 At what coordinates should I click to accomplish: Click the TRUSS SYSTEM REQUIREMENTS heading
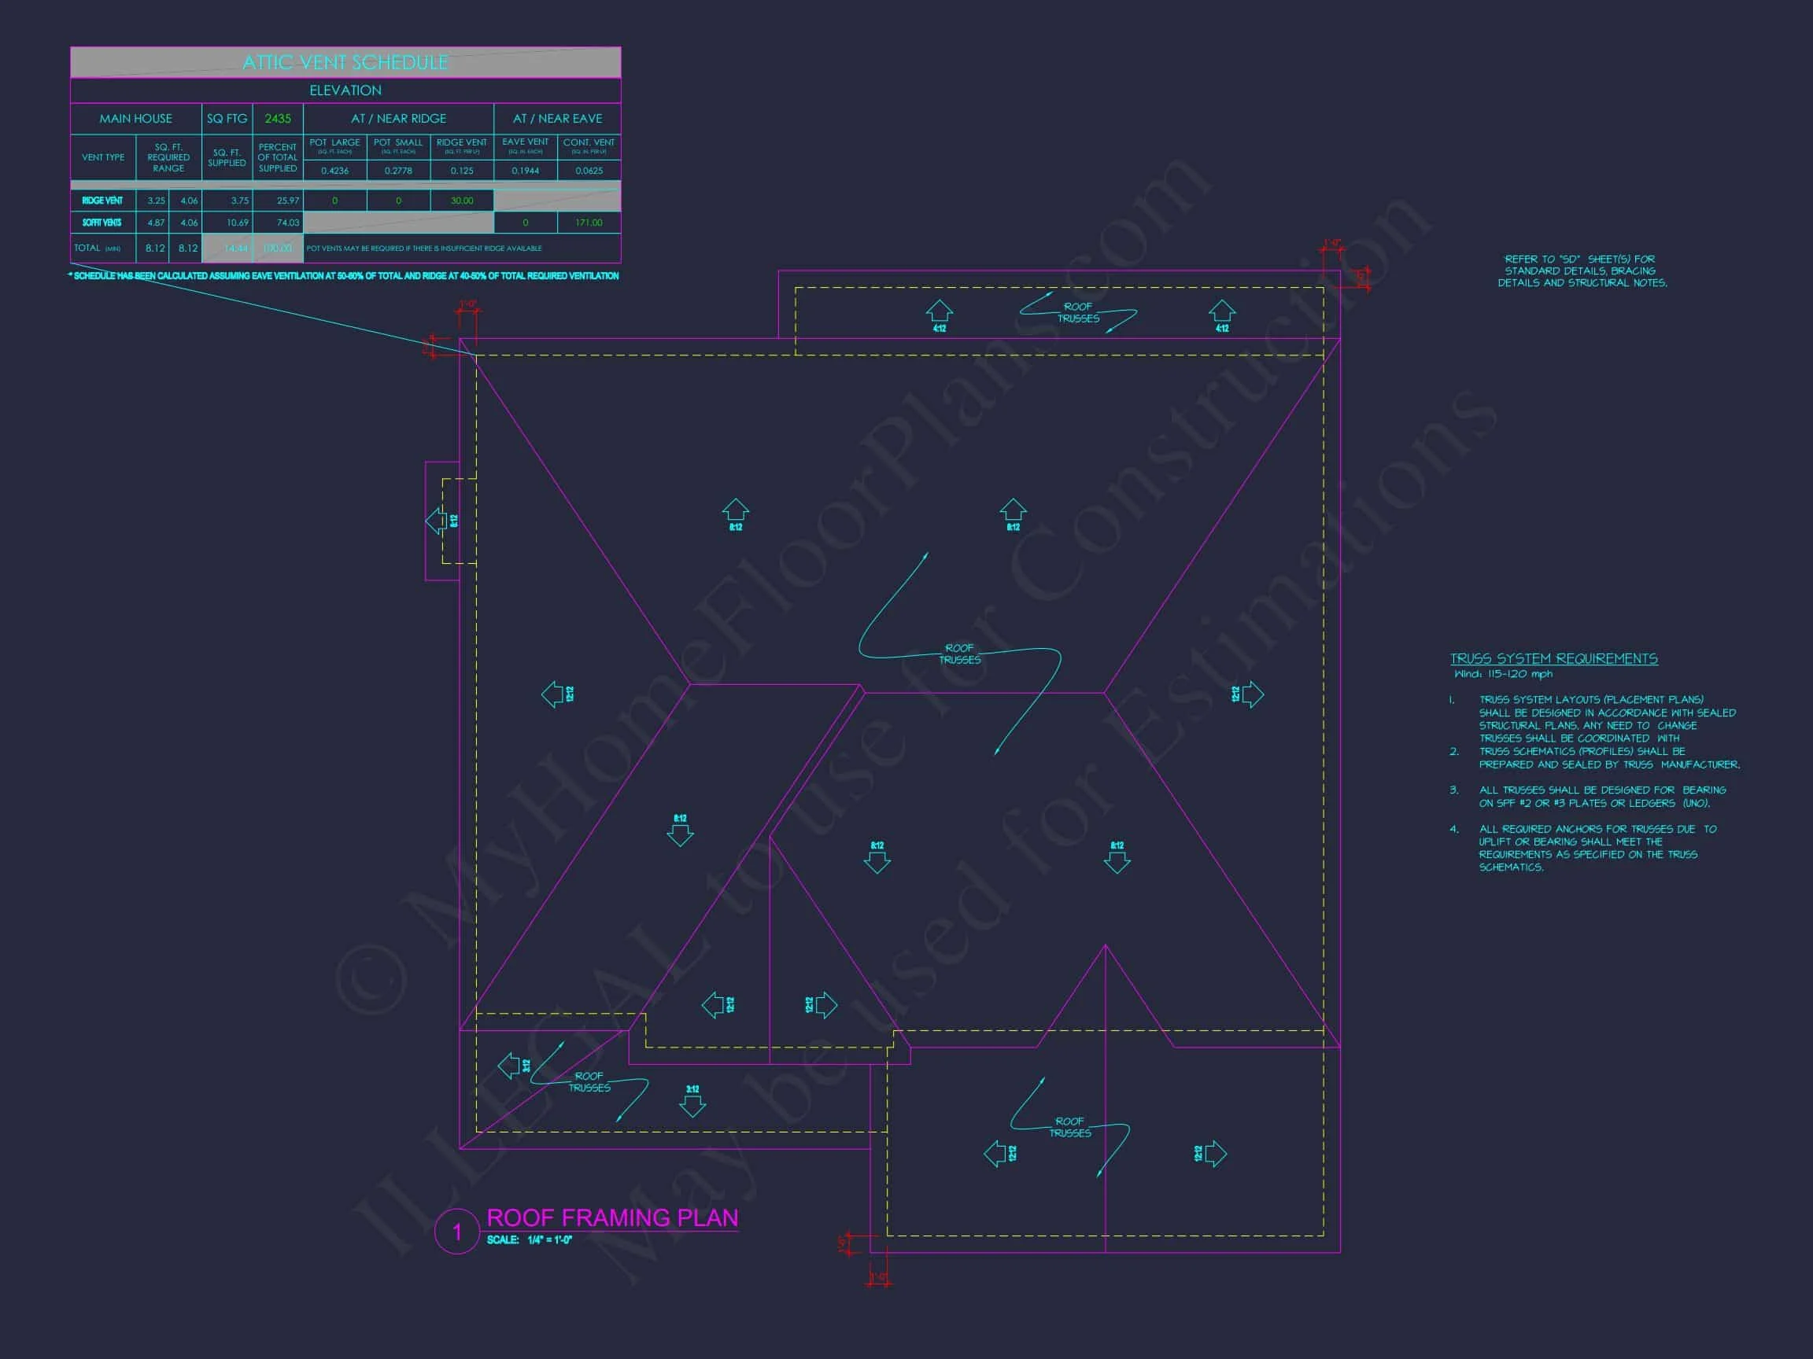point(1553,658)
